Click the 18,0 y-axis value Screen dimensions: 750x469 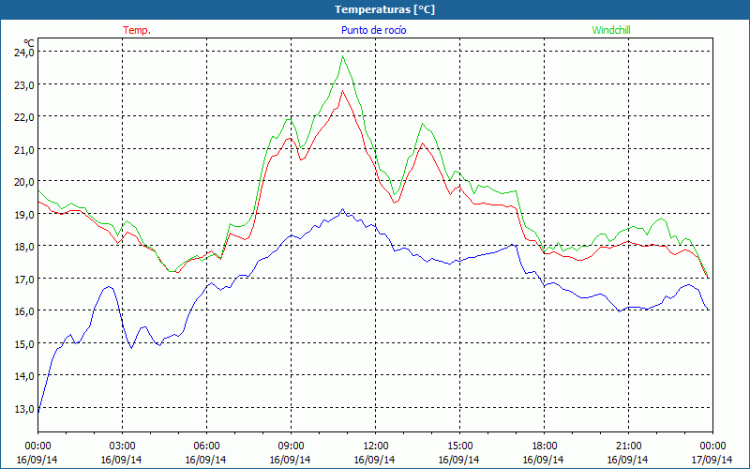click(24, 246)
